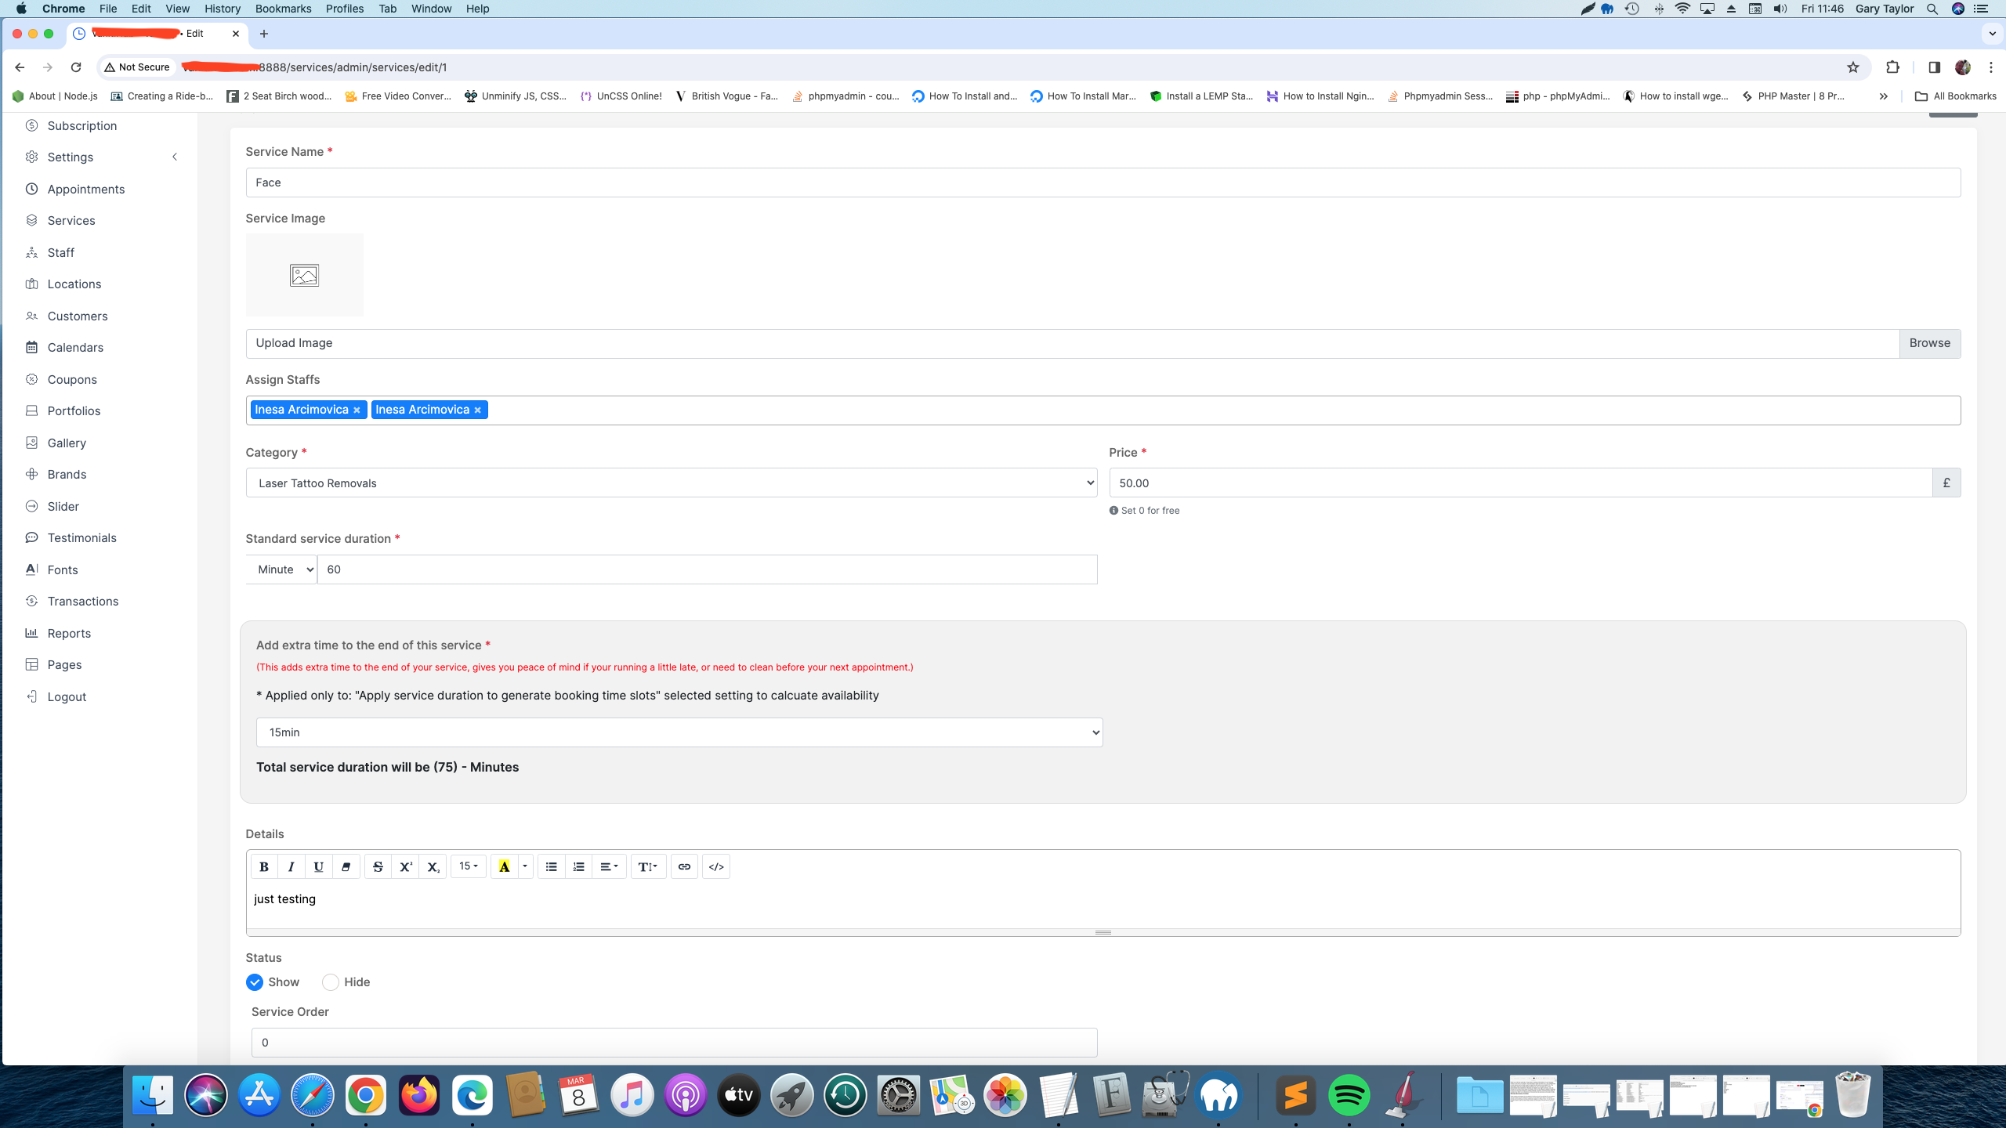2006x1128 pixels.
Task: Click the Transactions icon in sidebar
Action: (31, 601)
